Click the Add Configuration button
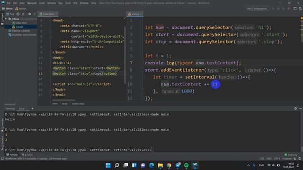 pyautogui.click(x=257, y=8)
